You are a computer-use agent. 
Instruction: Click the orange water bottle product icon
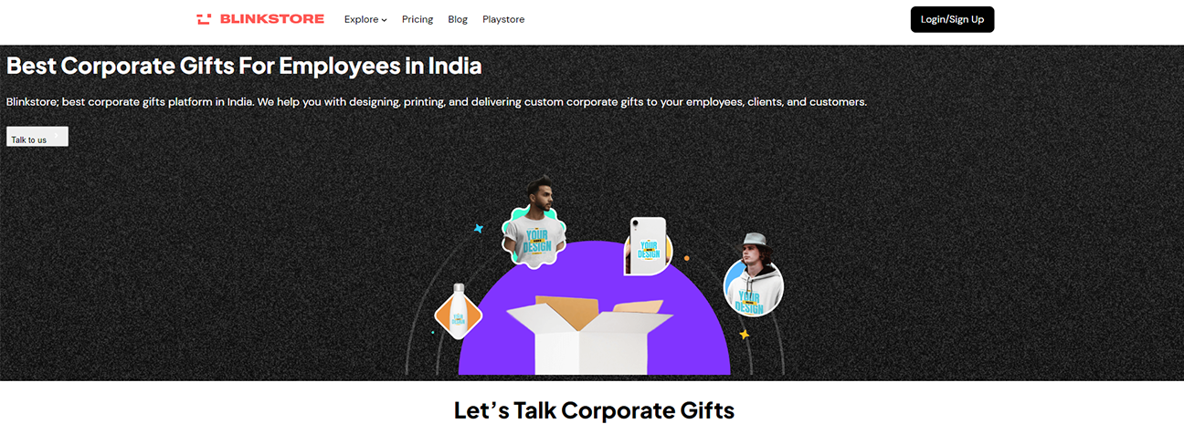click(x=458, y=311)
